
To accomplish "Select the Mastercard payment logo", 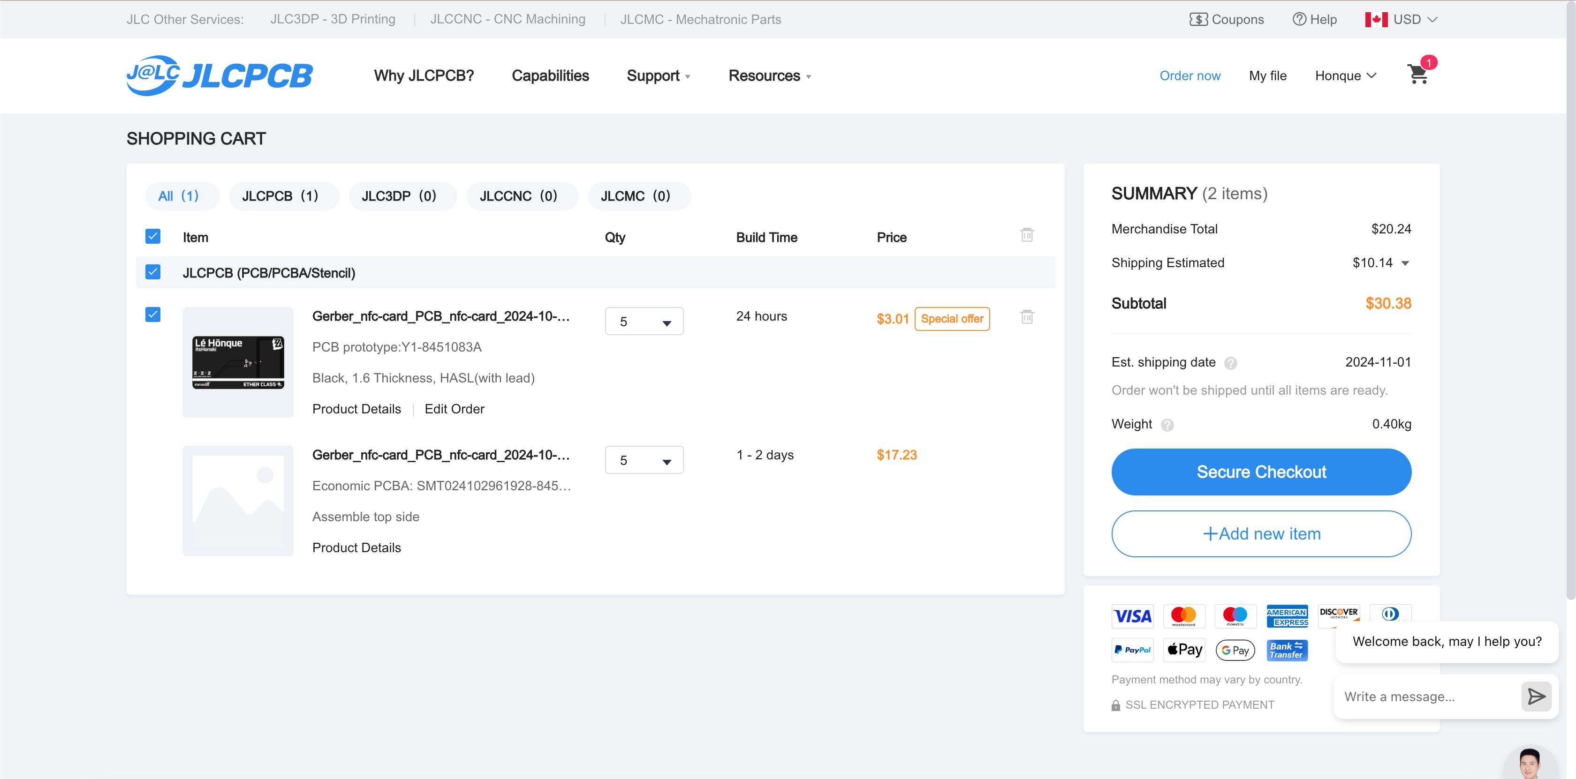I will (1184, 616).
